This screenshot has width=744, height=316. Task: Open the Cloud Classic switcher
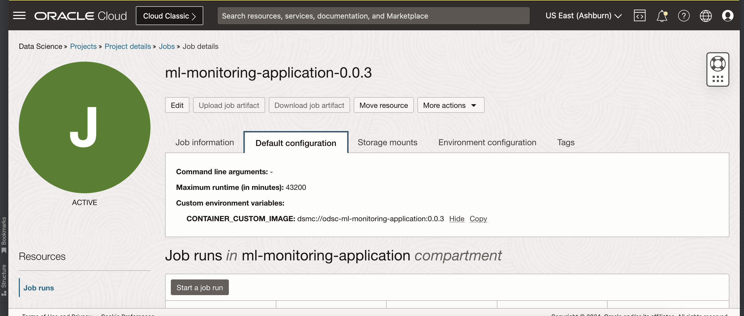pyautogui.click(x=169, y=16)
